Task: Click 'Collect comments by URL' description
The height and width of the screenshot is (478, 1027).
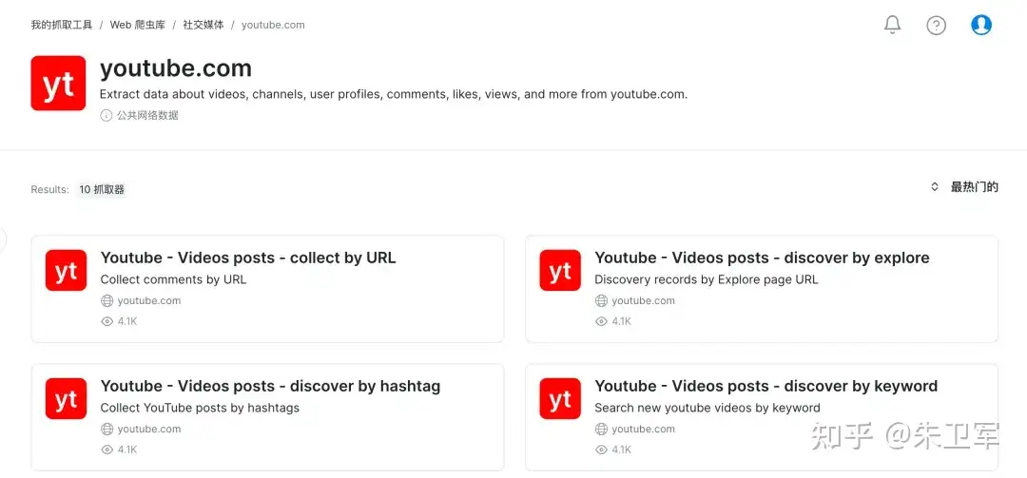Action: pos(174,279)
